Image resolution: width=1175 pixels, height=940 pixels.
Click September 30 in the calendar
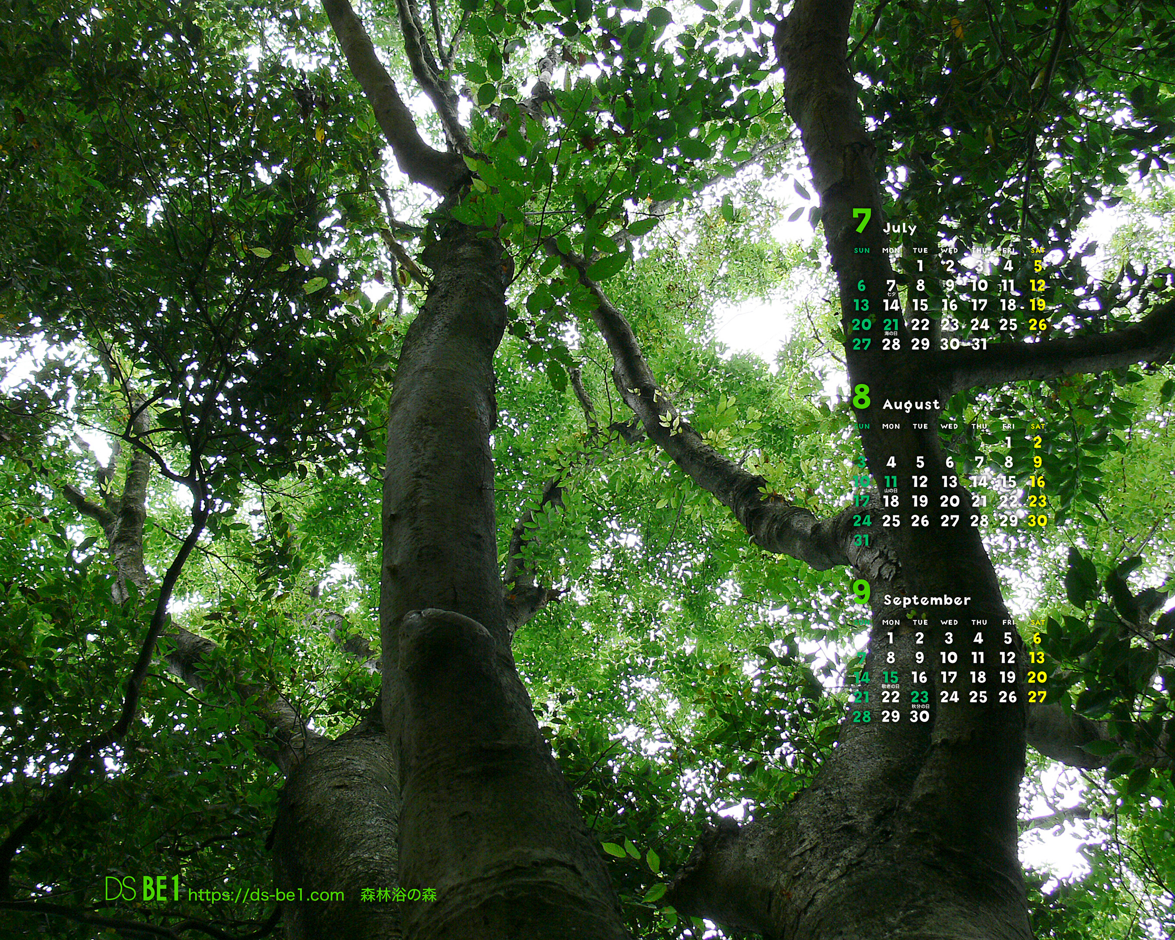920,716
